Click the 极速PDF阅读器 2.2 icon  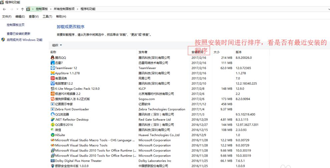(53, 94)
